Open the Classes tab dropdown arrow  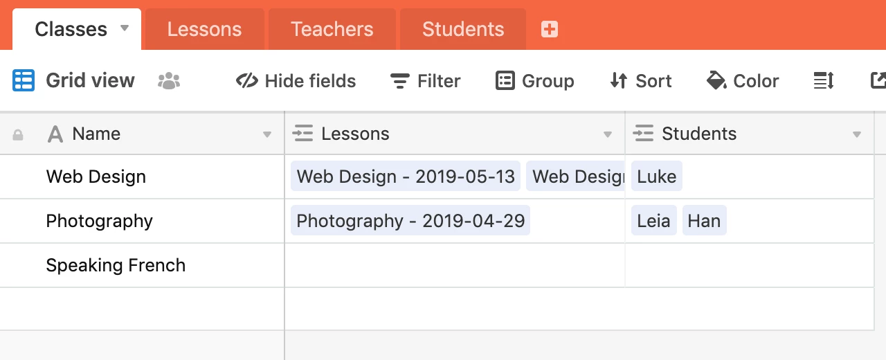(x=125, y=28)
